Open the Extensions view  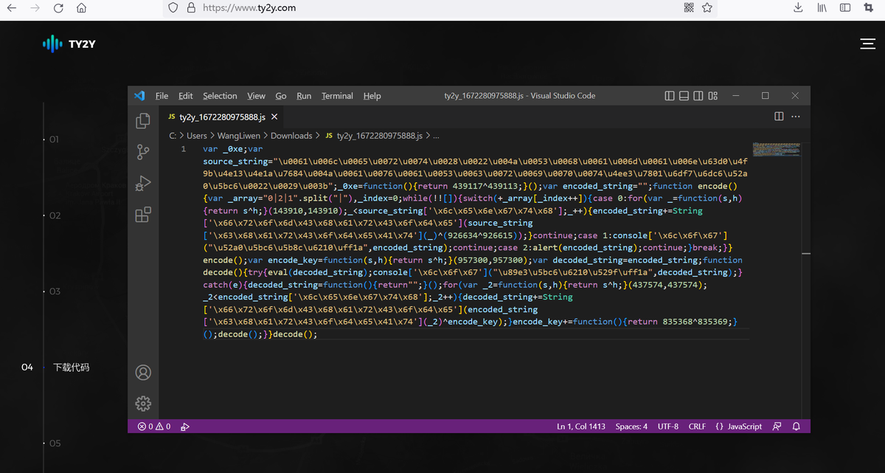coord(143,215)
